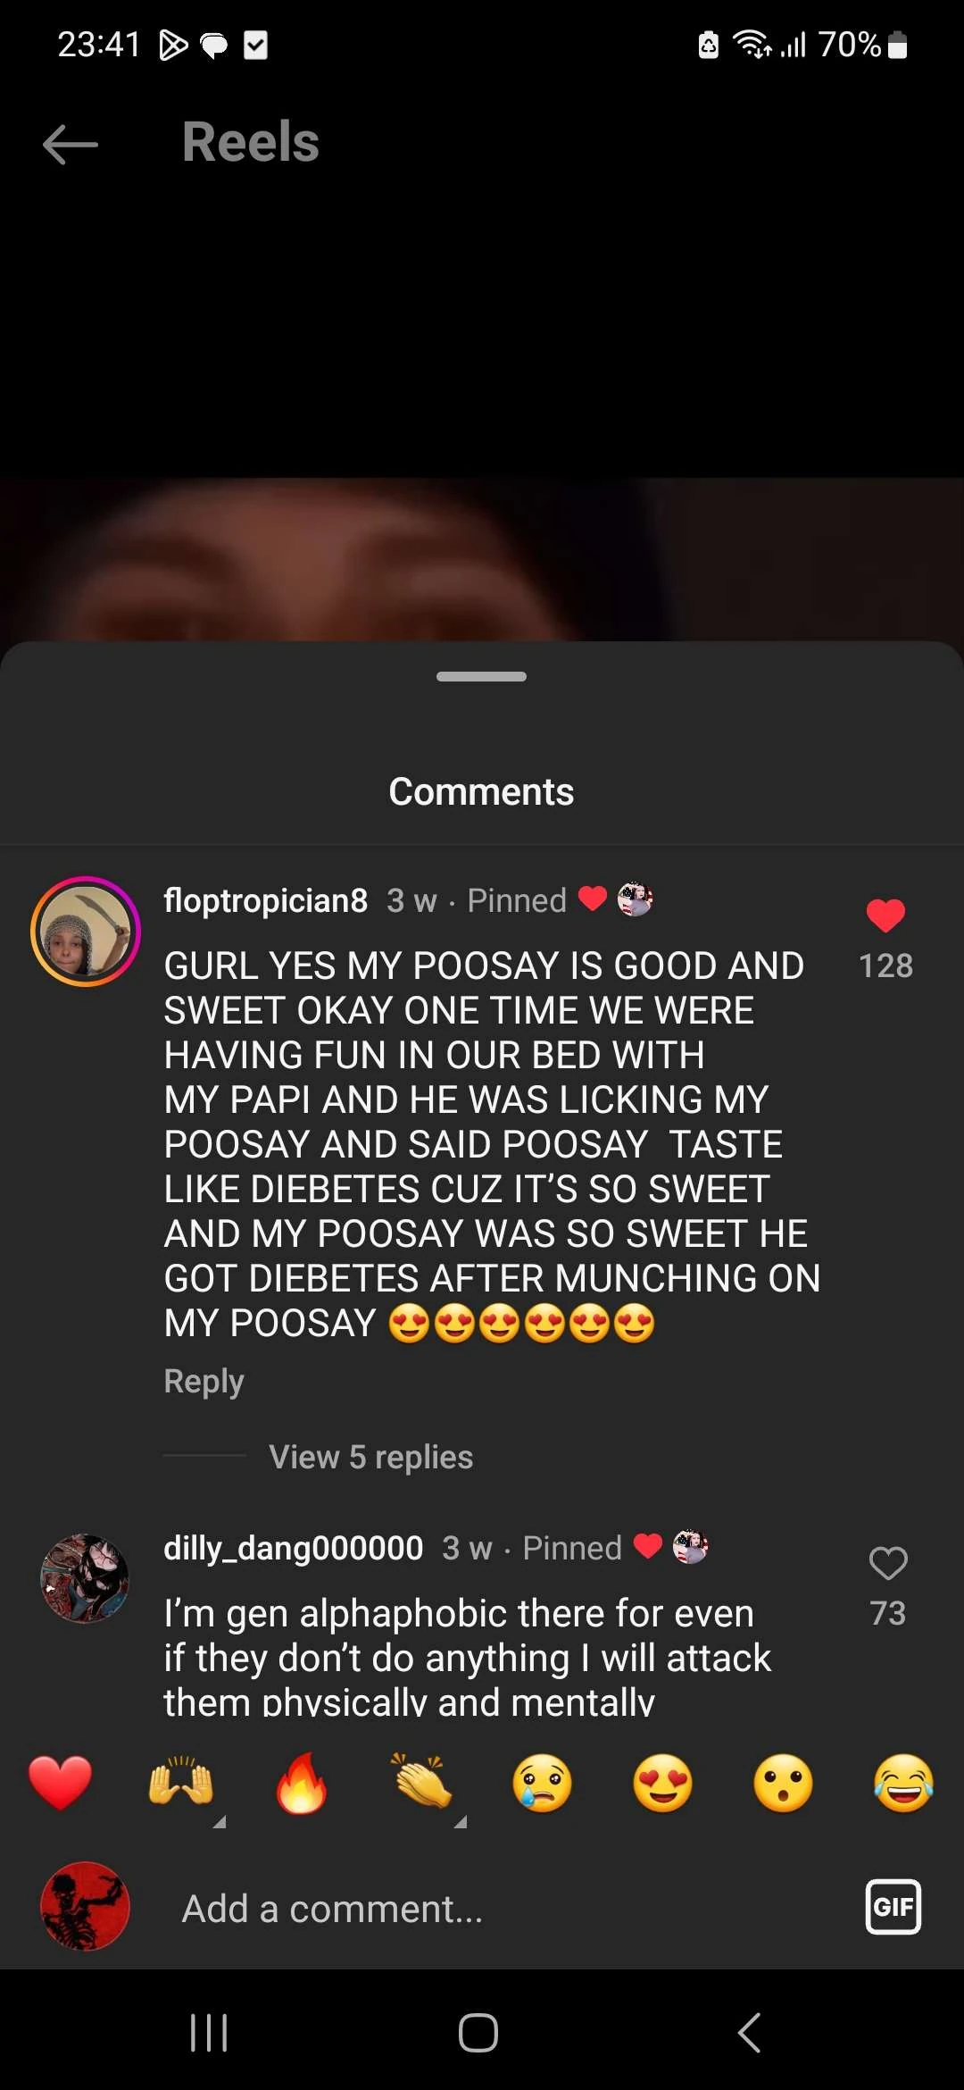Like dilly_dang000000's comment

[x=888, y=1563]
